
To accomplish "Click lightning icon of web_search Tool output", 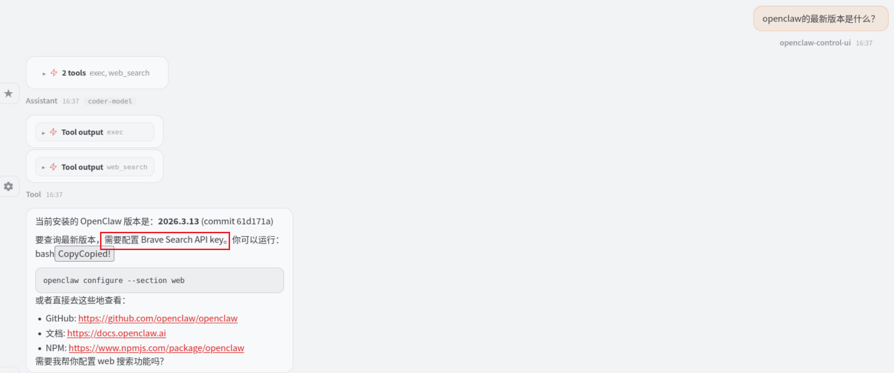I will 53,167.
